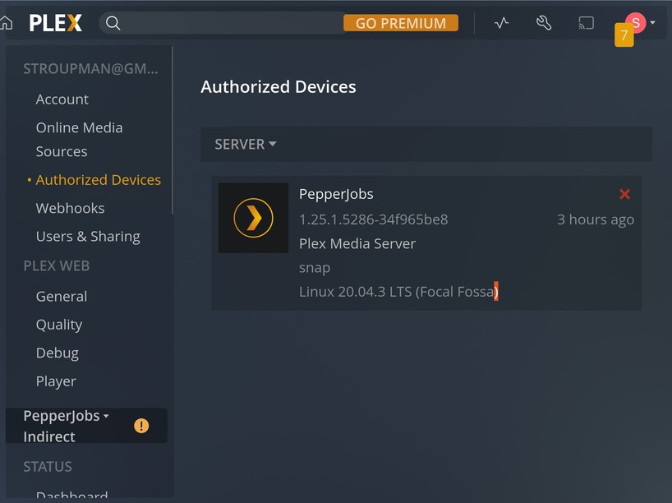Image resolution: width=672 pixels, height=503 pixels.
Task: Open the Webhooks settings
Action: [x=70, y=208]
